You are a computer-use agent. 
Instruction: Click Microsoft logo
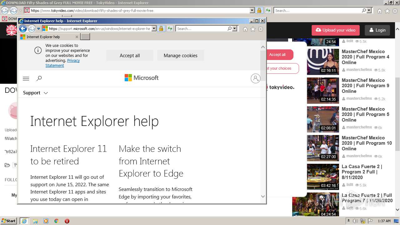142,78
